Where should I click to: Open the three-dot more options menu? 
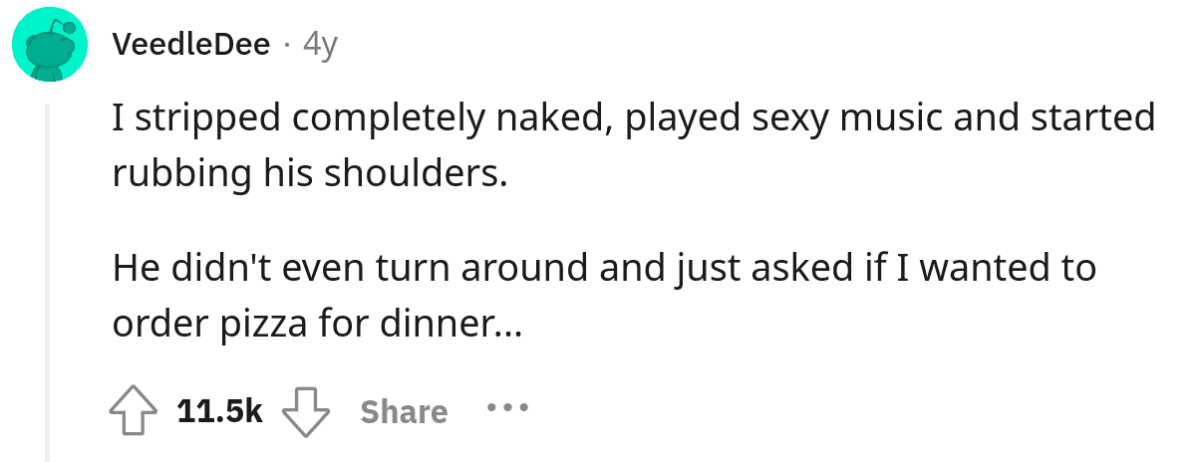[x=508, y=408]
